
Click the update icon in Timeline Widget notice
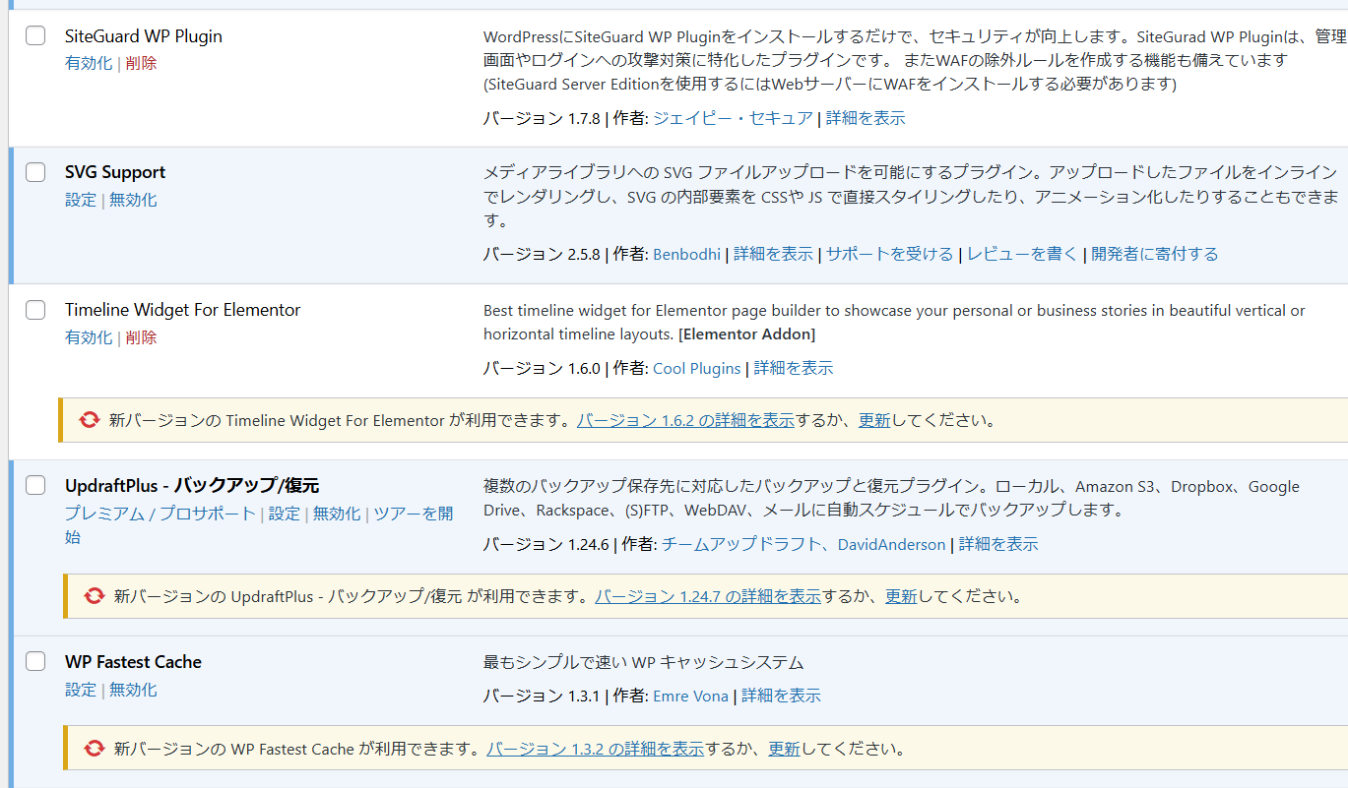pos(90,420)
